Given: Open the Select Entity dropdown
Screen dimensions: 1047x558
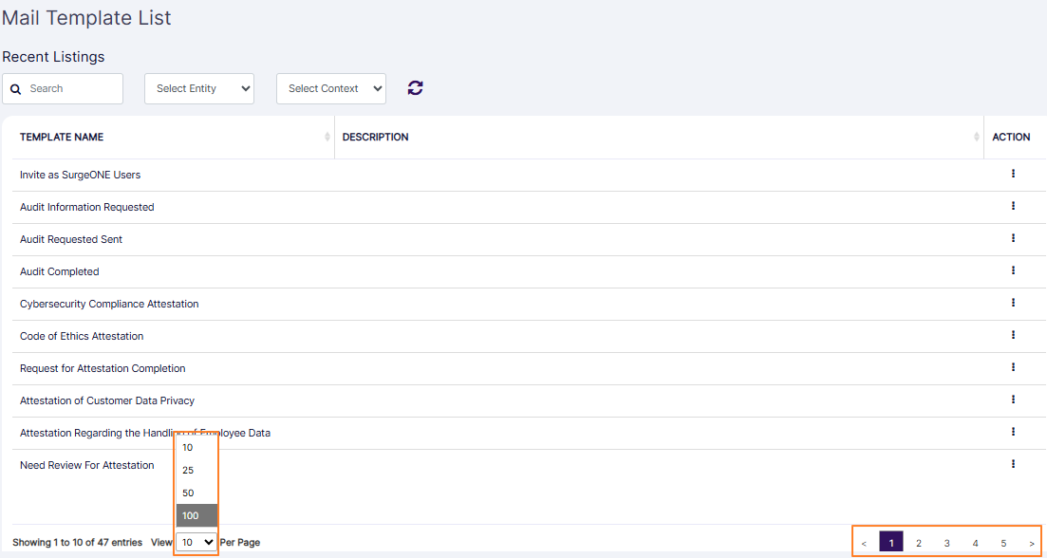Looking at the screenshot, I should tap(198, 87).
